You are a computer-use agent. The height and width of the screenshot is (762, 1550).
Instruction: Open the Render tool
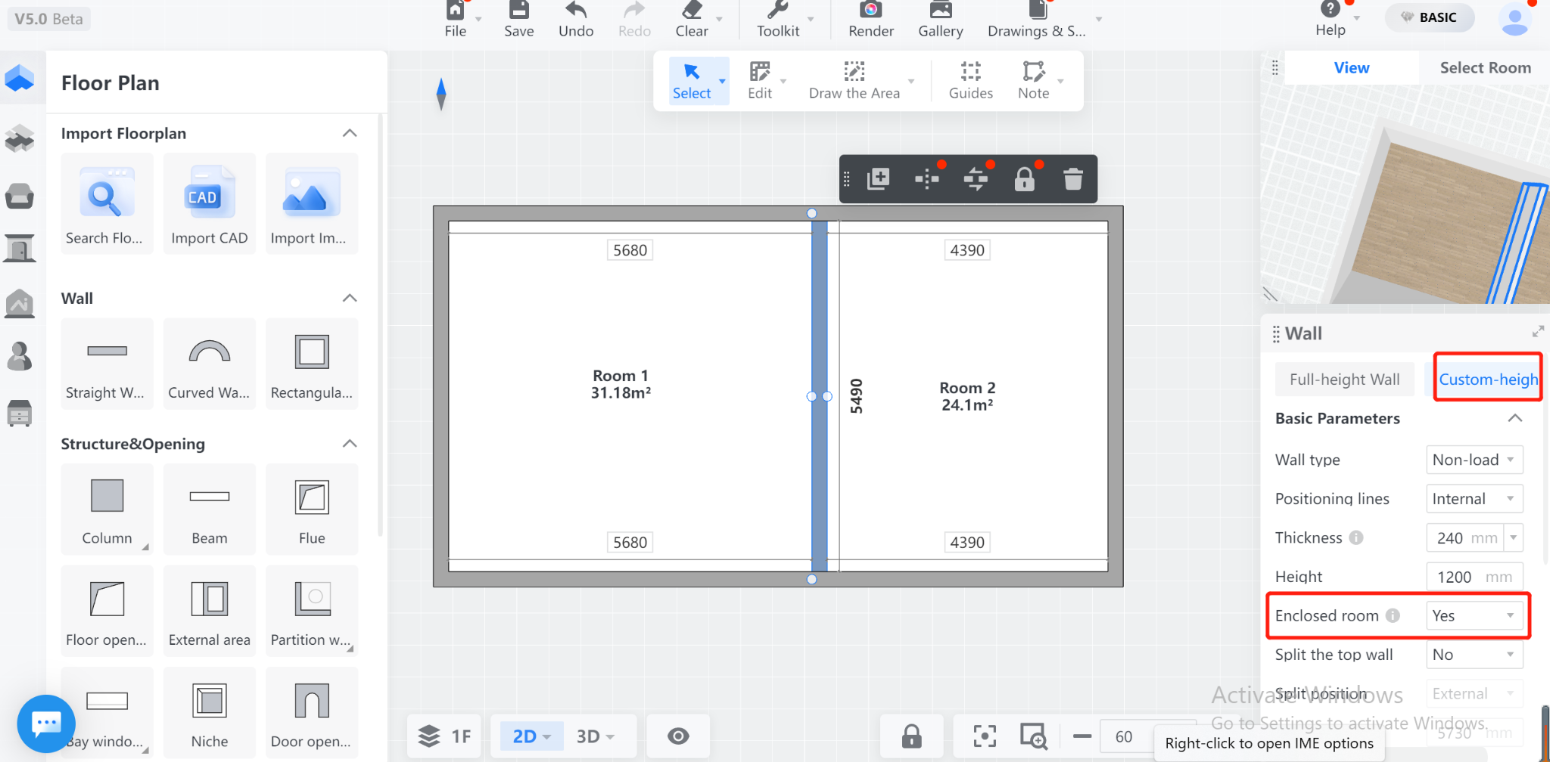click(870, 20)
